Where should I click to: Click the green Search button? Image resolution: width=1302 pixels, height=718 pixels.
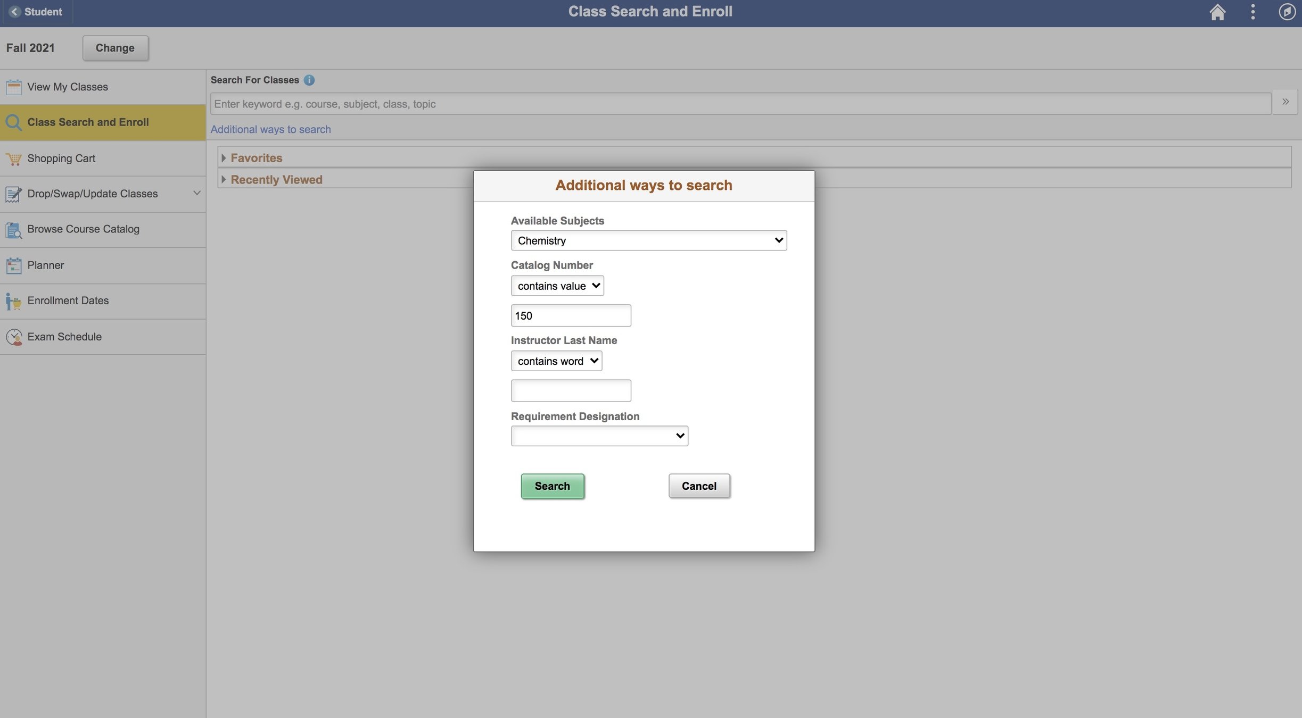pos(552,486)
